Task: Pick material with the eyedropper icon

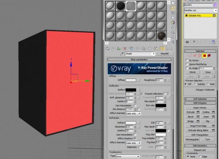Action: point(122,54)
